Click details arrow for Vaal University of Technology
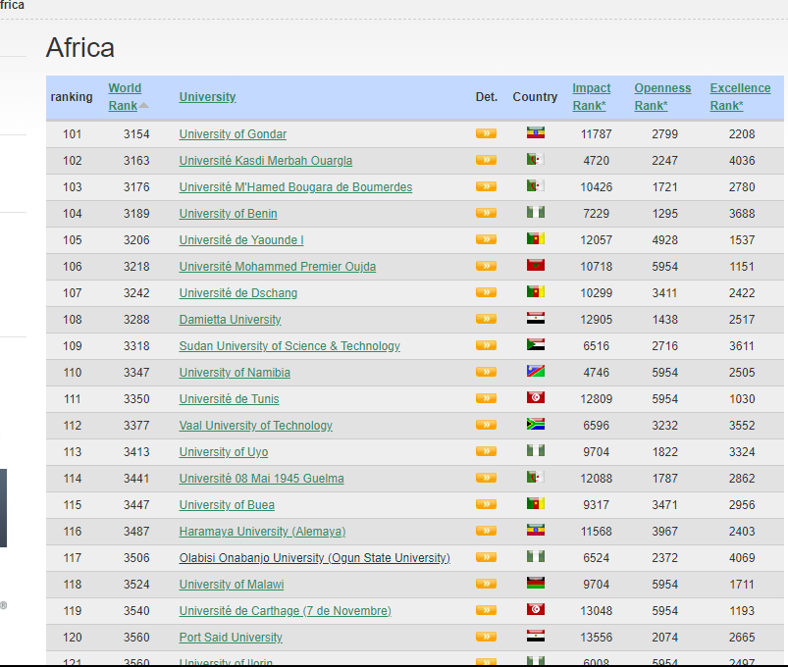The image size is (788, 667). point(486,425)
